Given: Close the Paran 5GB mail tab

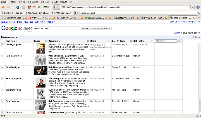Looking at the screenshot, I should (x=82, y=18).
